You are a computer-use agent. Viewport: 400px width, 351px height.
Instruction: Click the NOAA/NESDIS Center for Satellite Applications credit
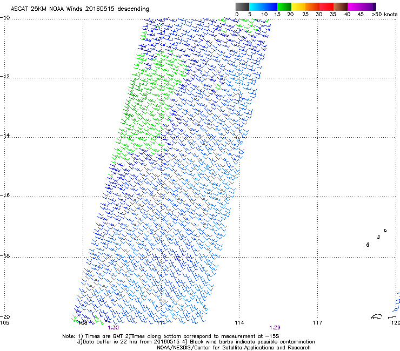(234, 348)
